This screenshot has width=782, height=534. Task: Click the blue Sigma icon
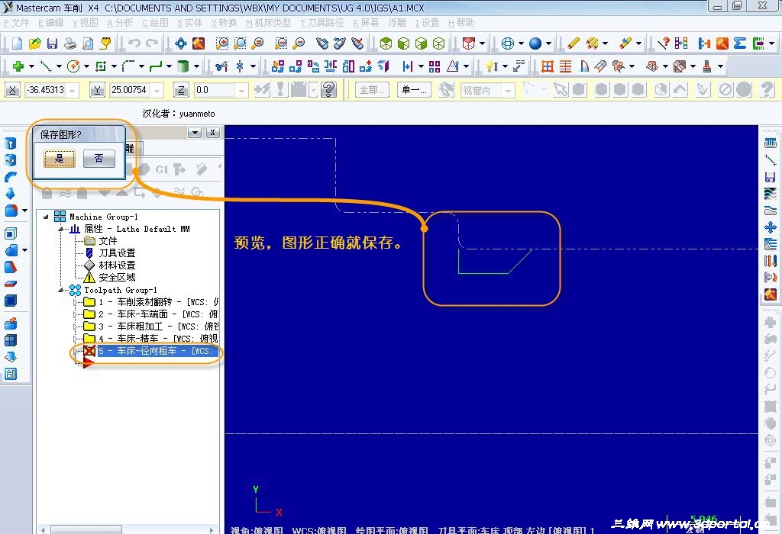pyautogui.click(x=740, y=43)
